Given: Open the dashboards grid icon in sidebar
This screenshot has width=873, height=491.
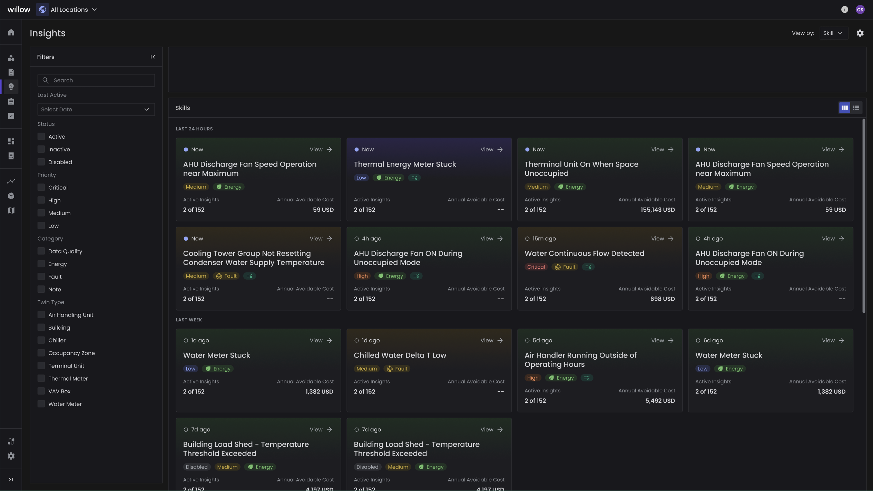Looking at the screenshot, I should pos(11,141).
